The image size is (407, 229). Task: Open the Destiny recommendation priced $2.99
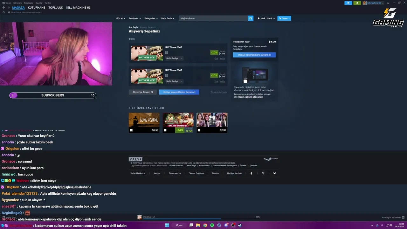(x=212, y=123)
